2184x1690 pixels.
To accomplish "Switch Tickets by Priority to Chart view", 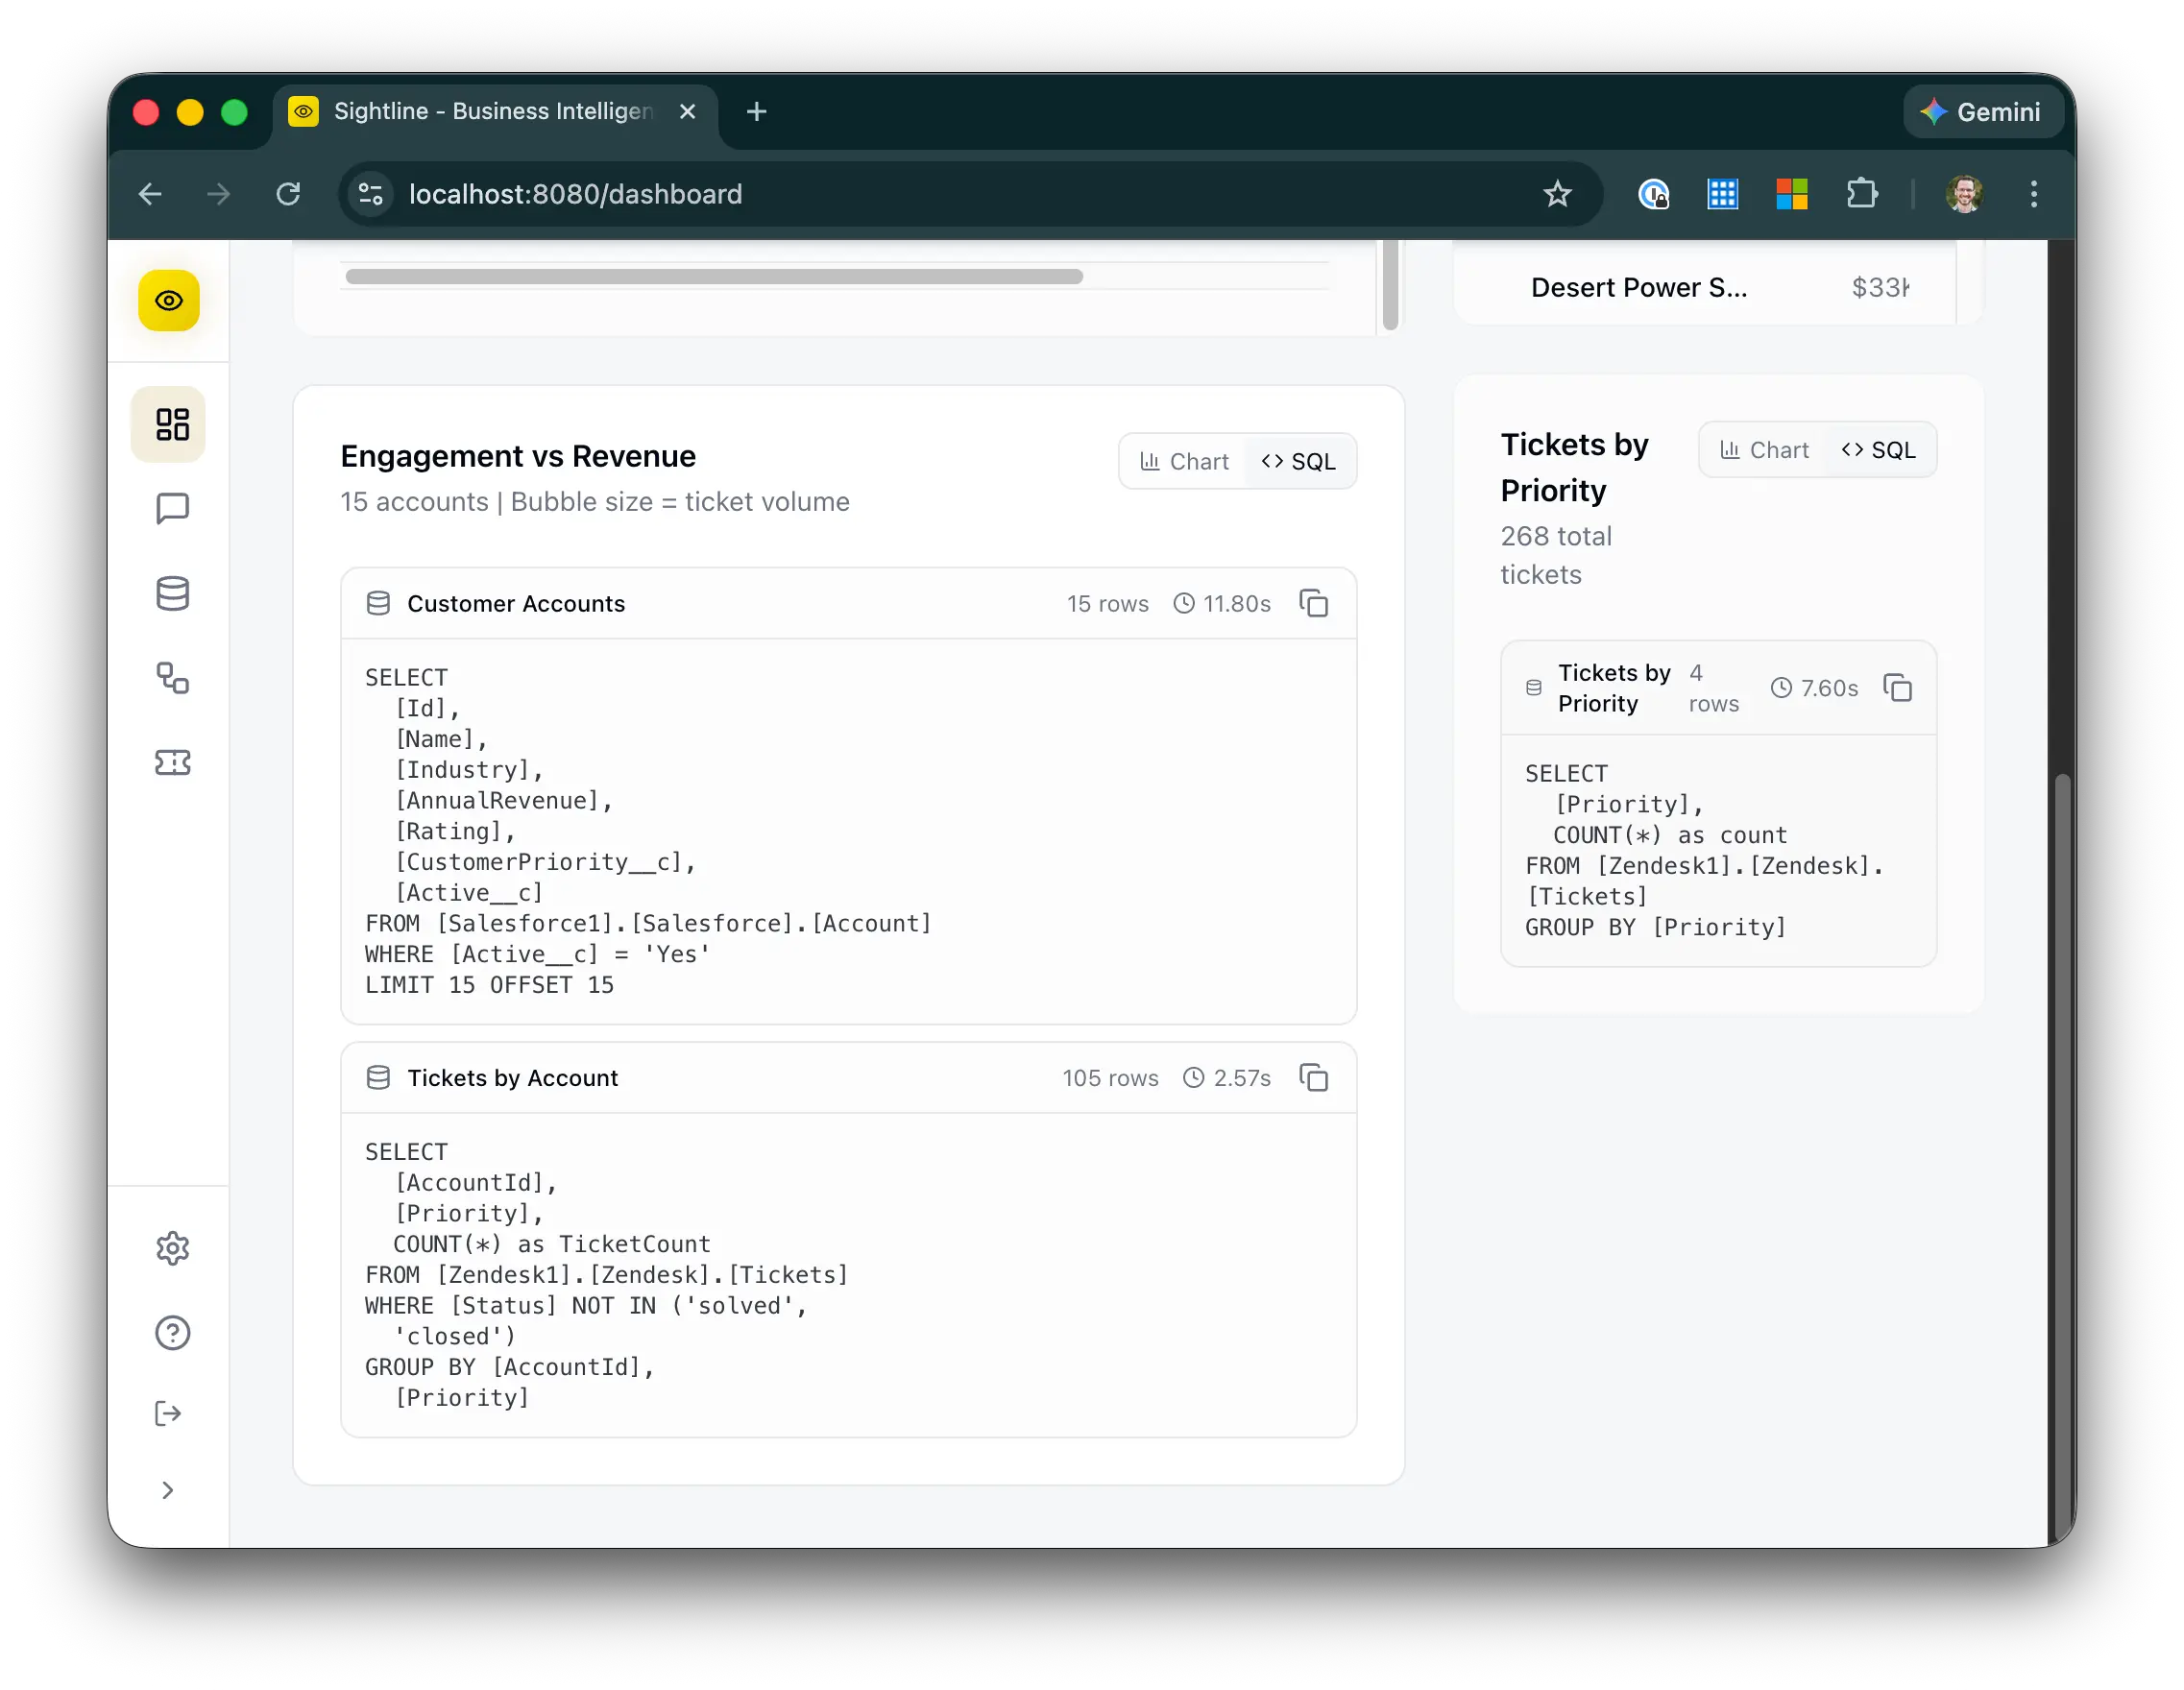I will point(1764,450).
